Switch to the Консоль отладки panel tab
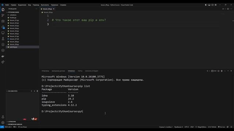 click(92, 71)
